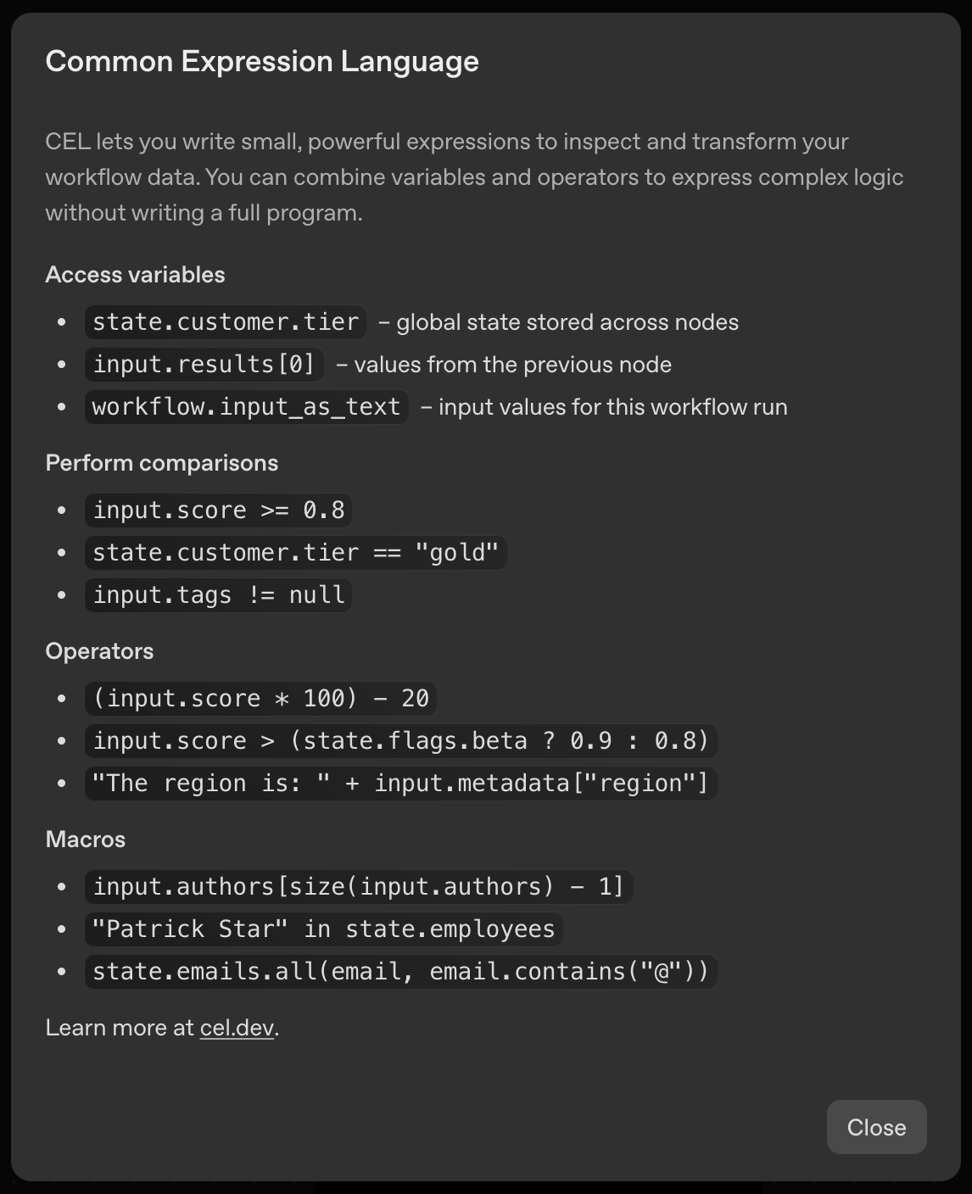
Task: Click the Access variables heading
Action: 135,274
